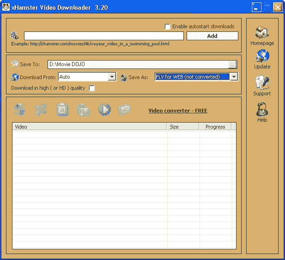Click the clipboard paste icon
Image resolution: width=285 pixels, height=260 pixels.
tap(62, 110)
